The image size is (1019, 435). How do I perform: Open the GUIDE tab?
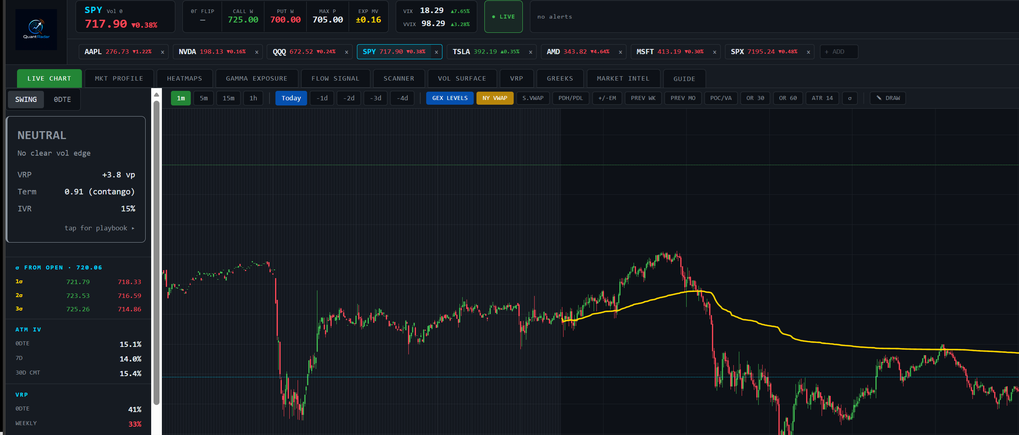pyautogui.click(x=685, y=79)
